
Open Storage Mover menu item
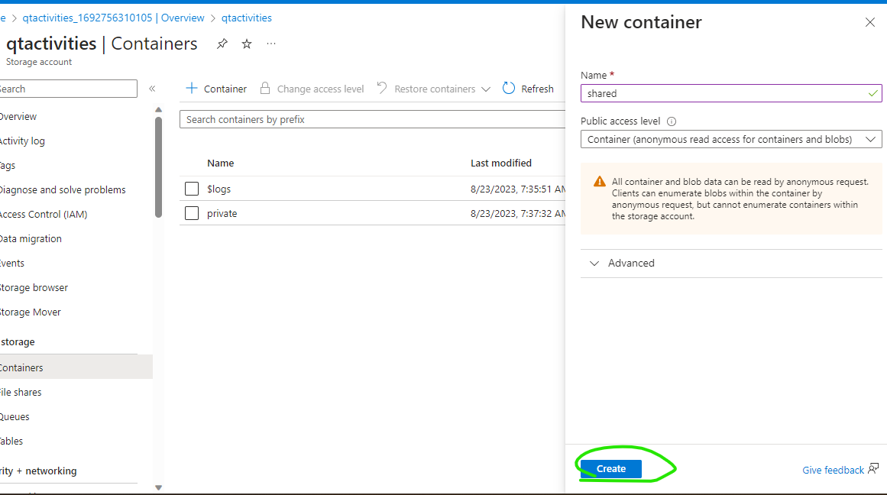[31, 312]
